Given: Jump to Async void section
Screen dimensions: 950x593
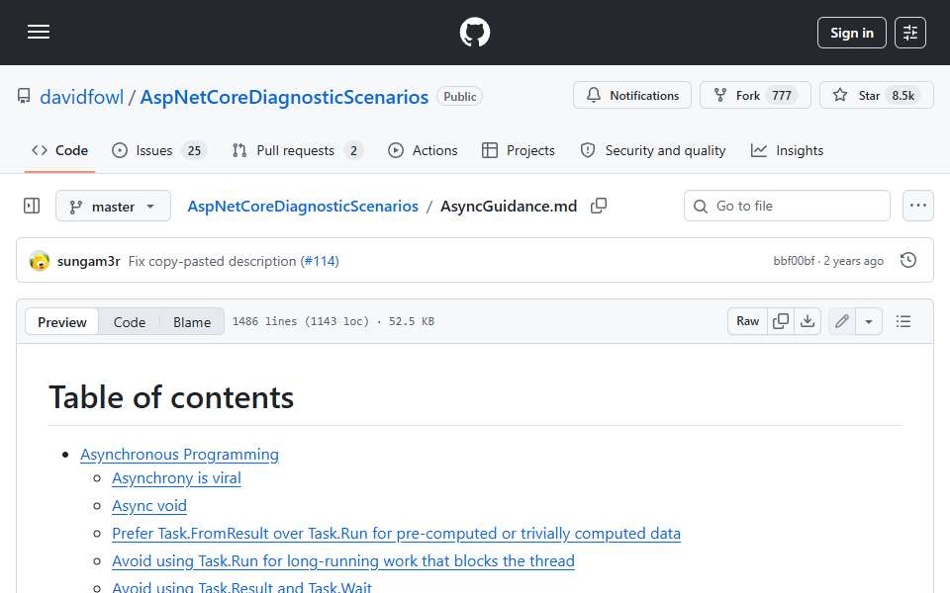Looking at the screenshot, I should tap(149, 506).
